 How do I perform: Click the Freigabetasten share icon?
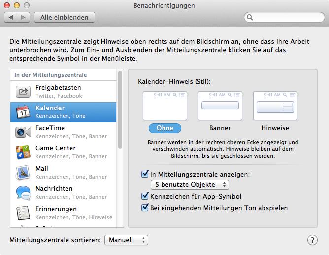point(23,92)
